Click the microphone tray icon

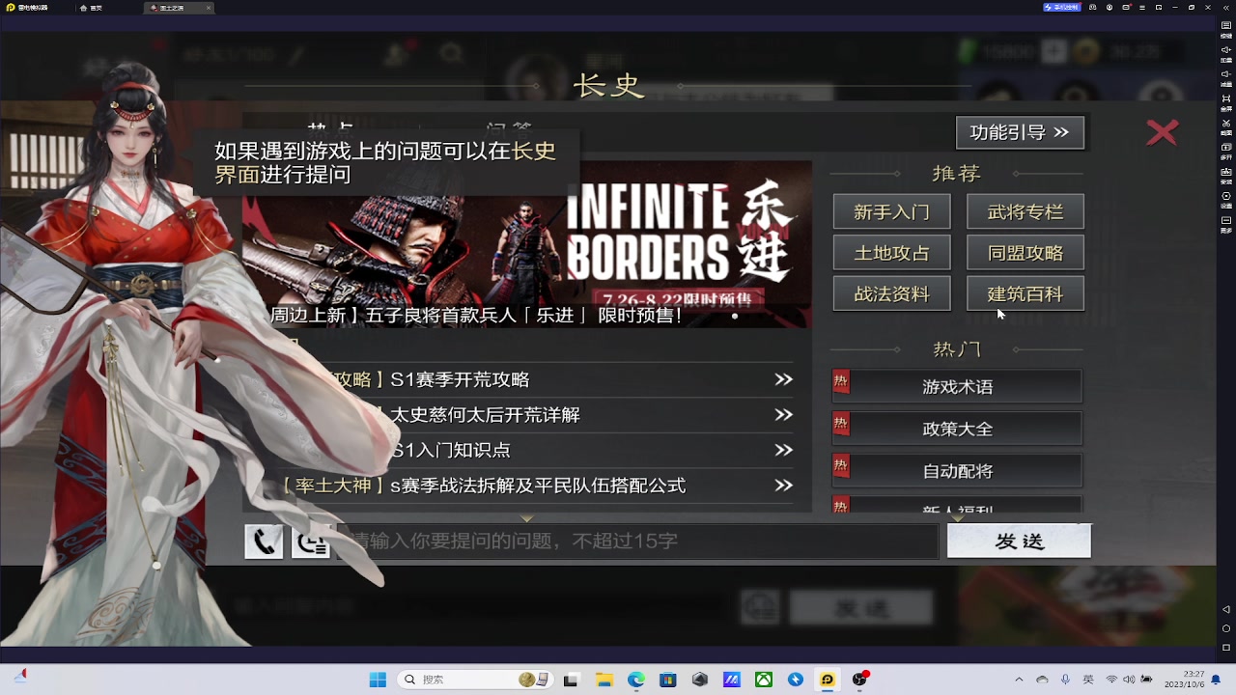point(1065,680)
